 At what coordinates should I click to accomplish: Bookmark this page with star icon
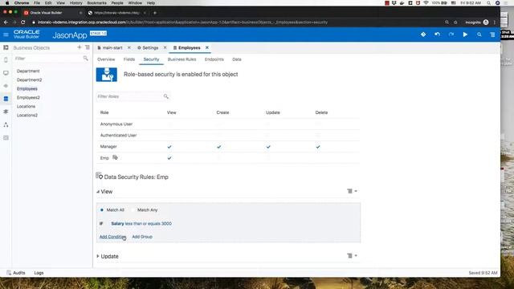pos(455,22)
